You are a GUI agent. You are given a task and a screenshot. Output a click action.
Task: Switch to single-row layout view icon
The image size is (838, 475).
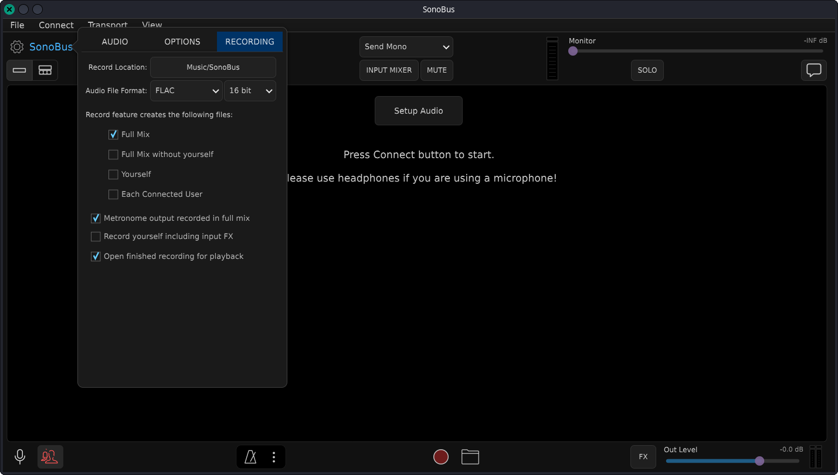[19, 70]
